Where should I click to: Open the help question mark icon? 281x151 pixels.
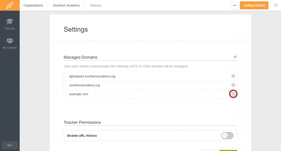276,5
